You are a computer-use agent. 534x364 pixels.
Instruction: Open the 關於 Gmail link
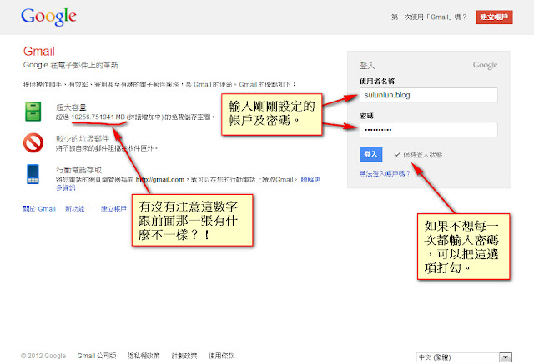tap(39, 209)
